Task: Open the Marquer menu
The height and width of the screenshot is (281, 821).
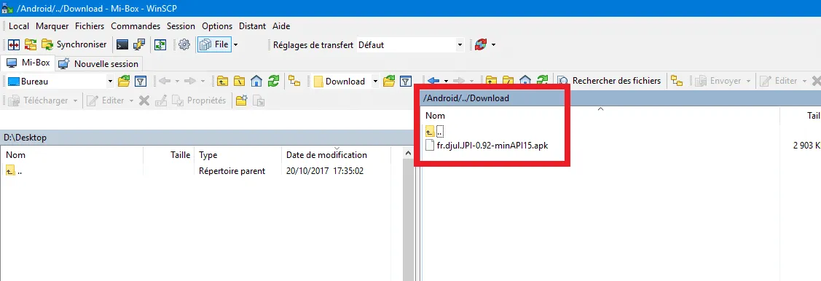Action: 52,26
